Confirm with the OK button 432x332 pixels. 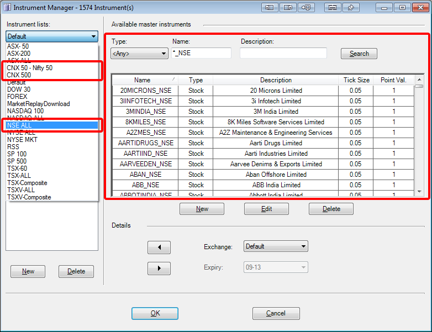coord(155,313)
